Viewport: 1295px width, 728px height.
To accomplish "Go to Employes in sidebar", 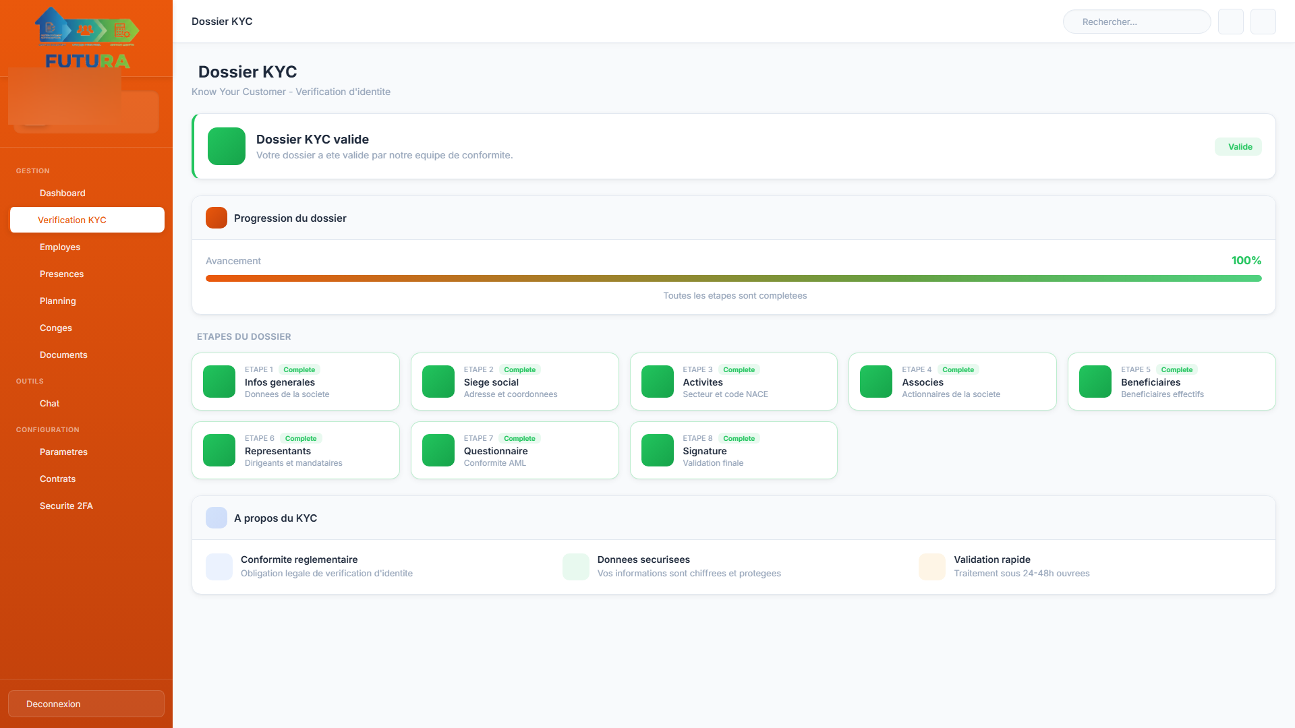I will click(60, 247).
